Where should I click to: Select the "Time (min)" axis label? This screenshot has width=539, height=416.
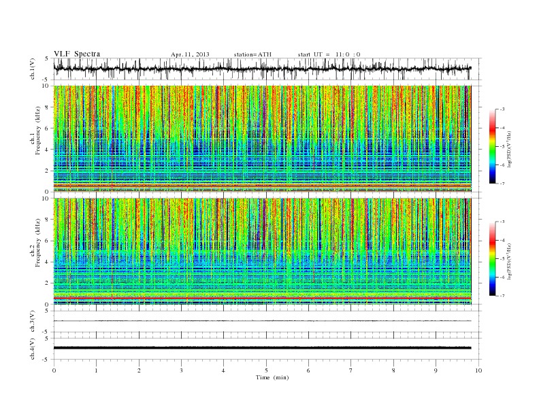pos(272,377)
